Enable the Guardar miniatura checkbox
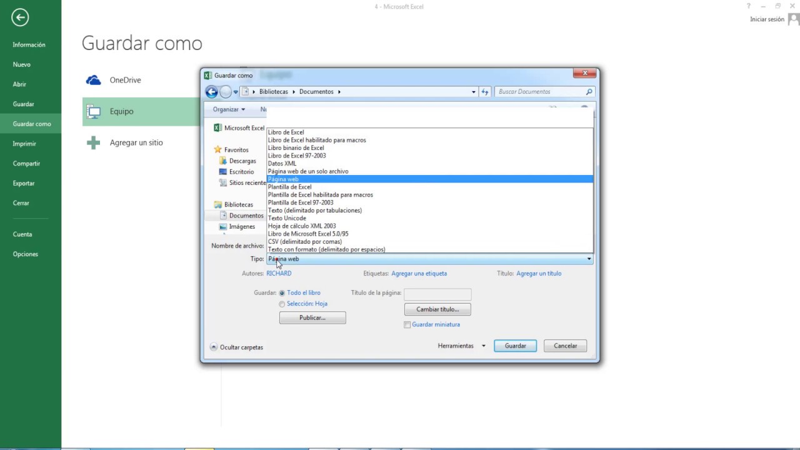This screenshot has width=800, height=450. tap(407, 325)
